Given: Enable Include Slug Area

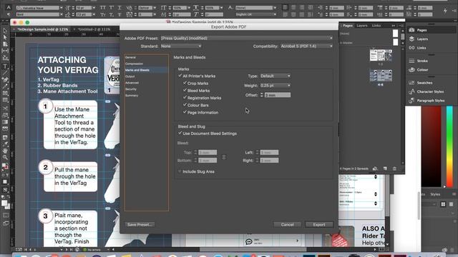Looking at the screenshot, I should pyautogui.click(x=180, y=171).
